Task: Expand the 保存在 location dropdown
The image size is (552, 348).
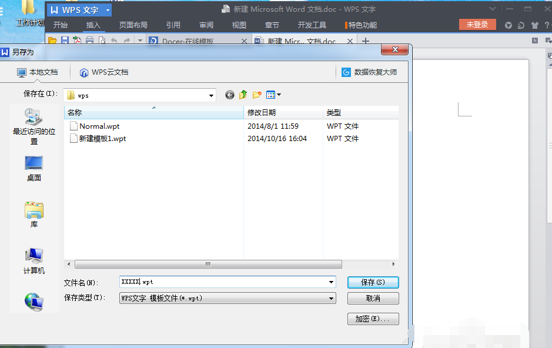Action: (210, 95)
